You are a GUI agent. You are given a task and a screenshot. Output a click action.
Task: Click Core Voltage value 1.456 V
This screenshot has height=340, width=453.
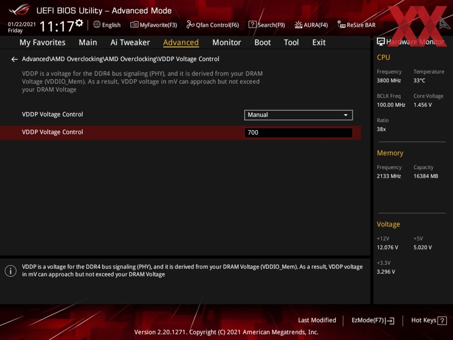tap(423, 105)
